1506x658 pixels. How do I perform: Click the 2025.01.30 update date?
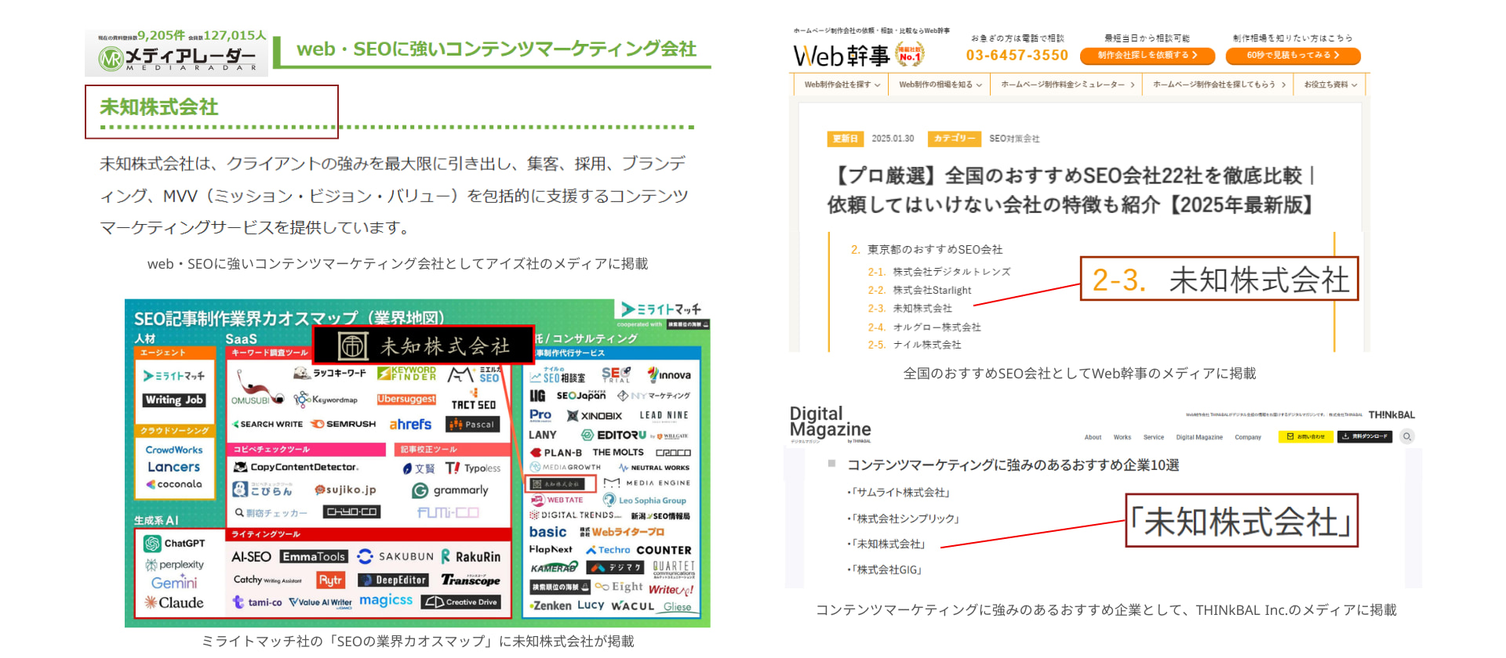coord(893,139)
